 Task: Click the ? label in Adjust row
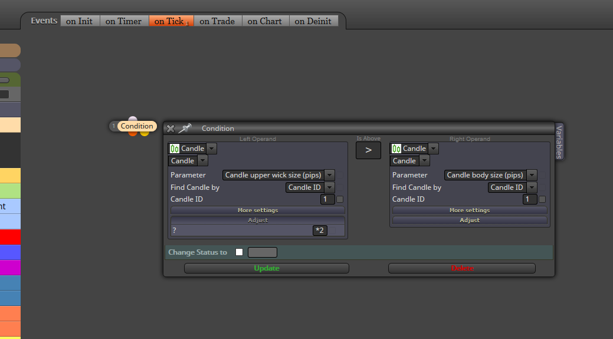click(x=175, y=231)
